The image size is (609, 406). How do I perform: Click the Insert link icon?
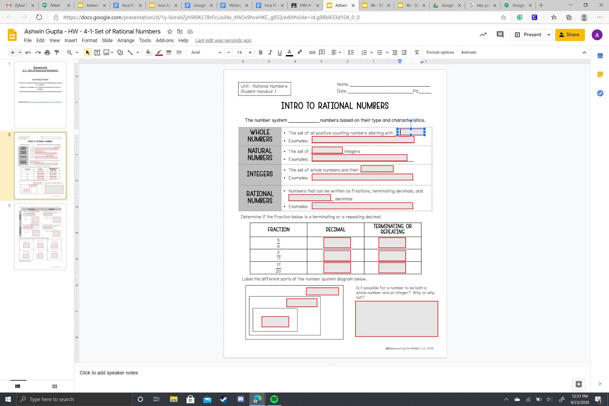click(312, 52)
